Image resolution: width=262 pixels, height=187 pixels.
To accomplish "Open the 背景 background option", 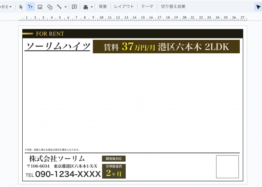I will coord(103,7).
